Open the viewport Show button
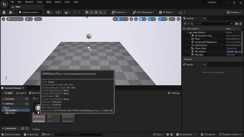 [x=38, y=19]
